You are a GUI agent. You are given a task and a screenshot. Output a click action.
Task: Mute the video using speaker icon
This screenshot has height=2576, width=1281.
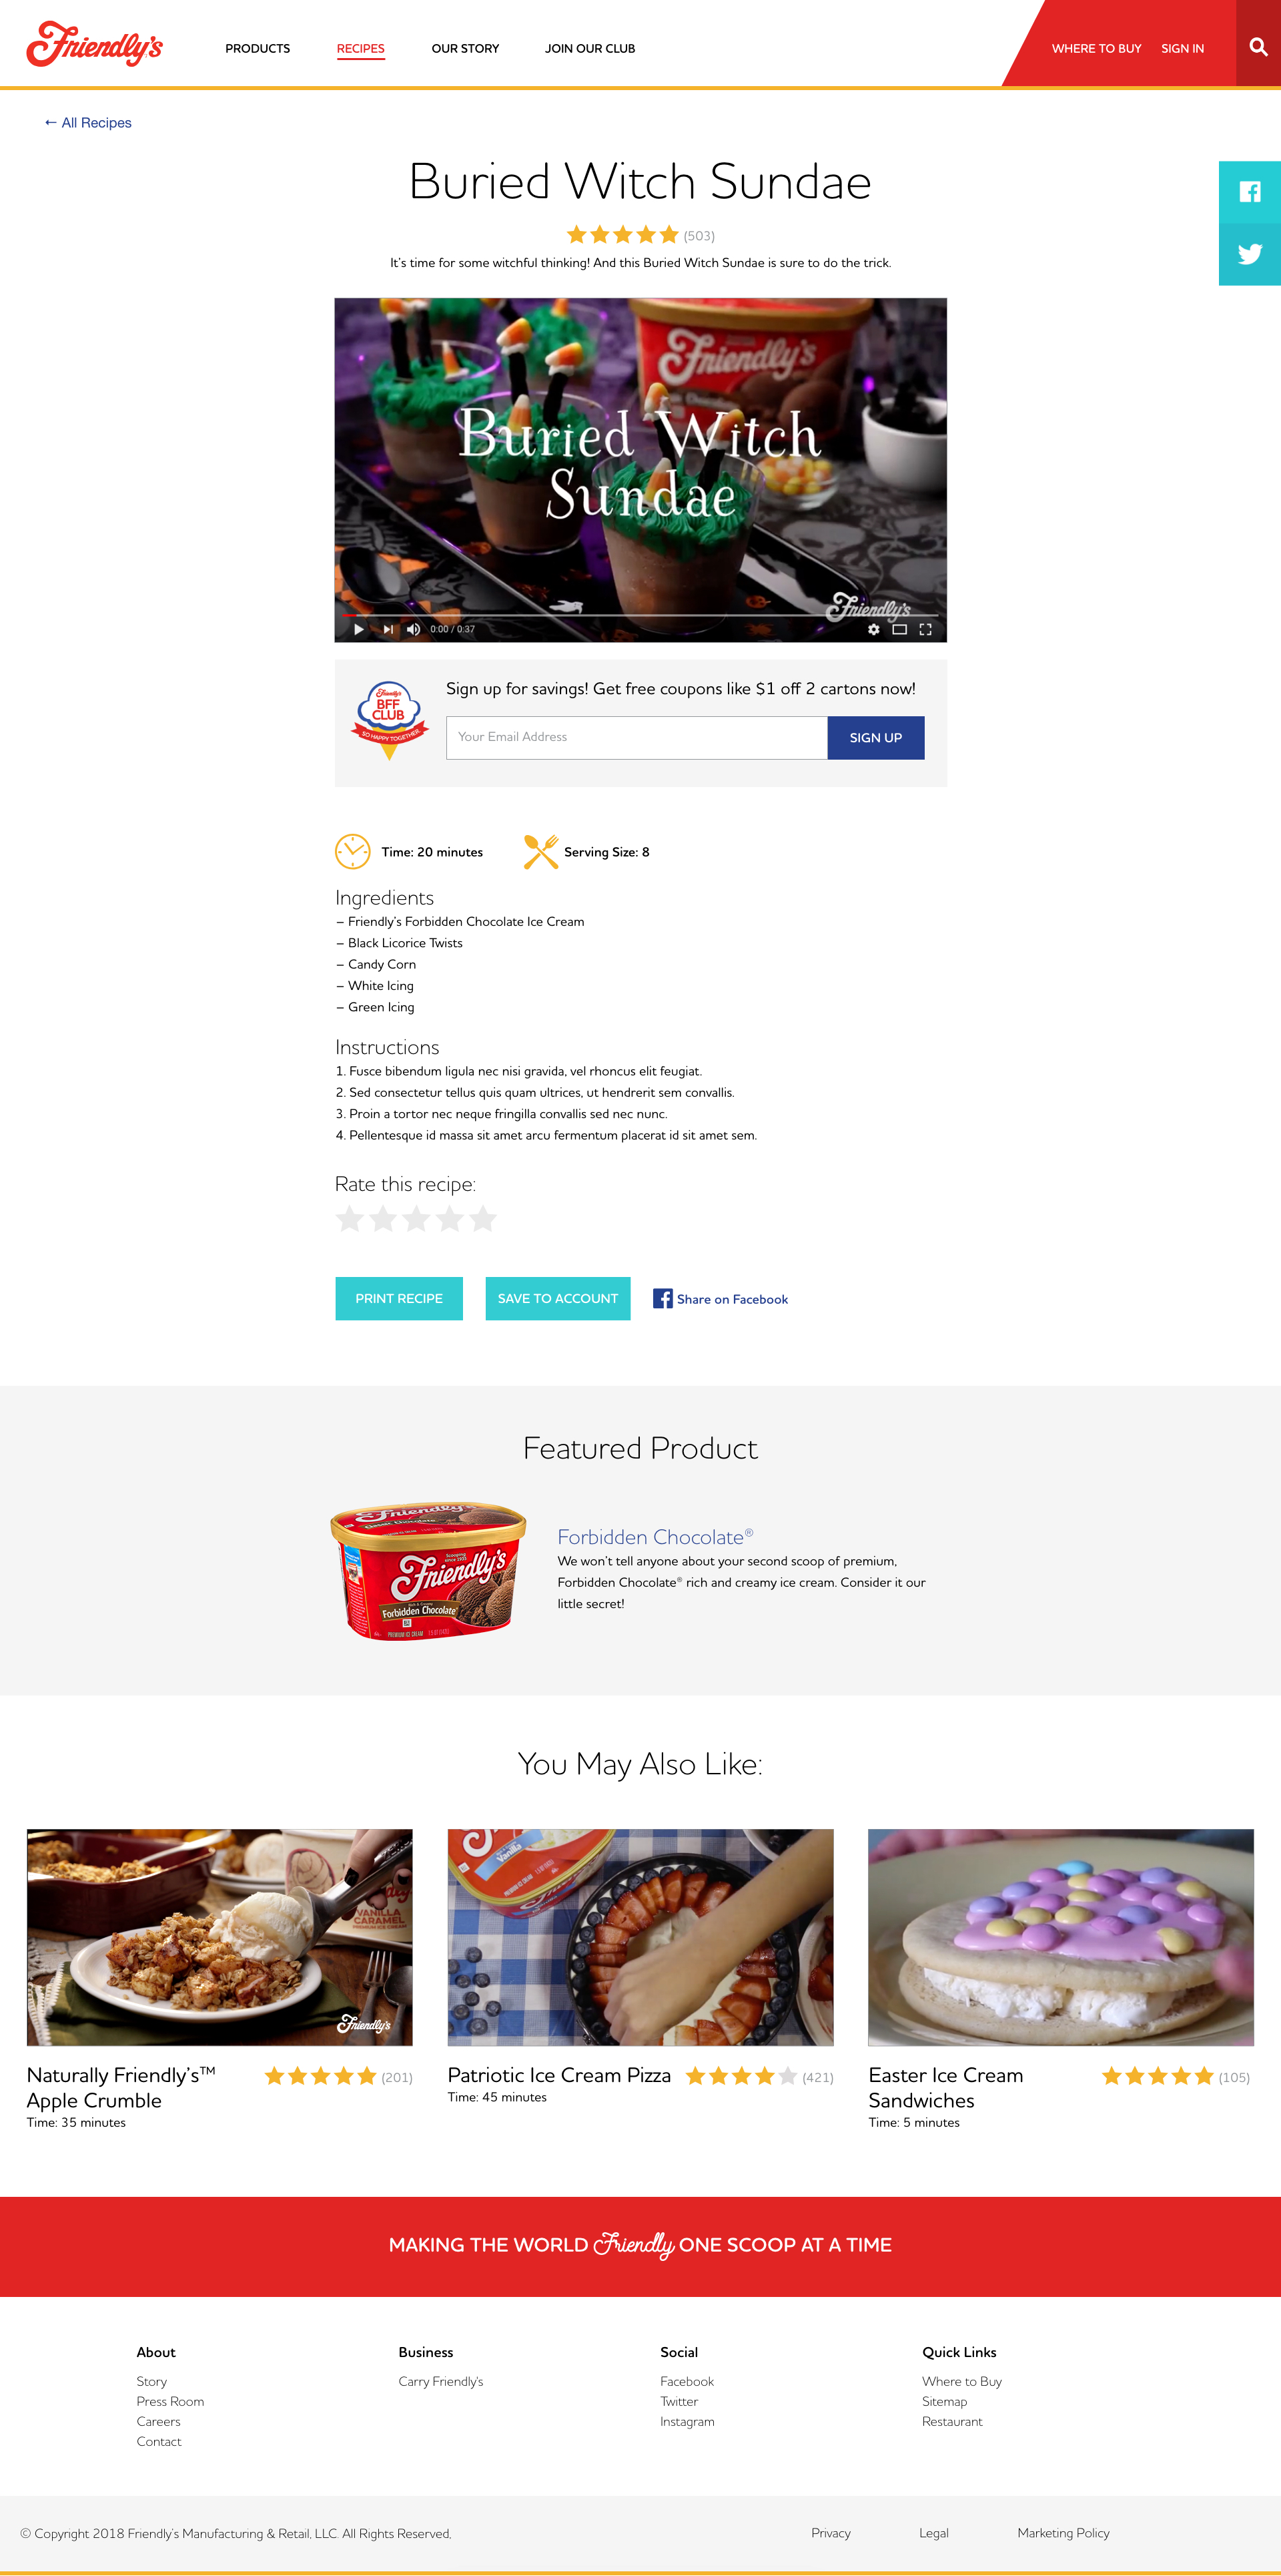point(414,629)
